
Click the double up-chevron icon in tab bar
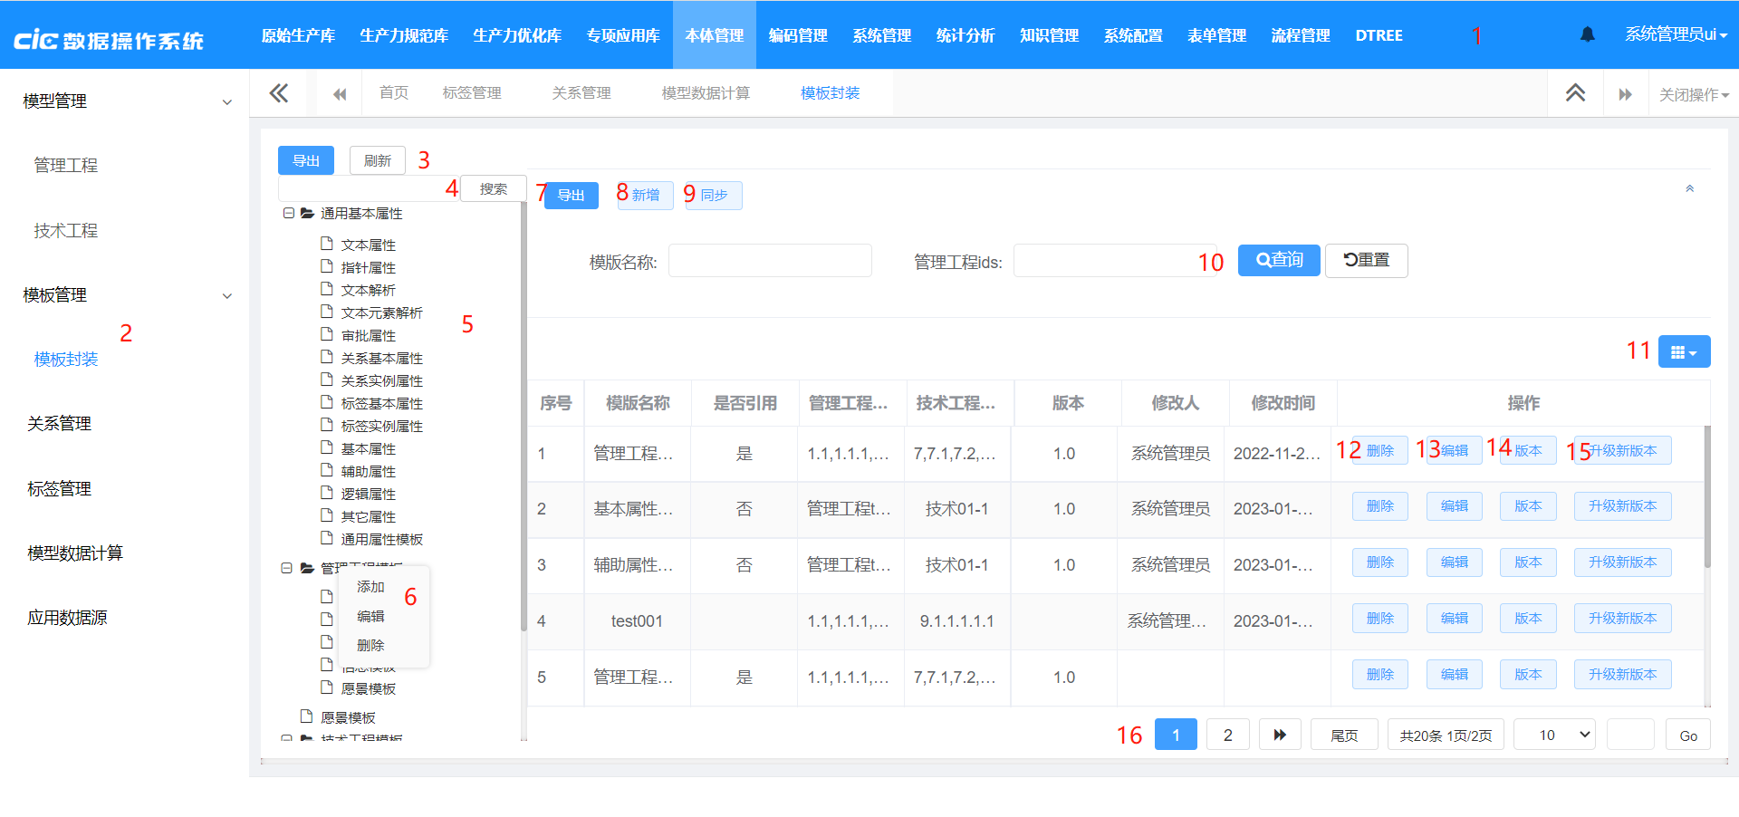(x=1575, y=93)
